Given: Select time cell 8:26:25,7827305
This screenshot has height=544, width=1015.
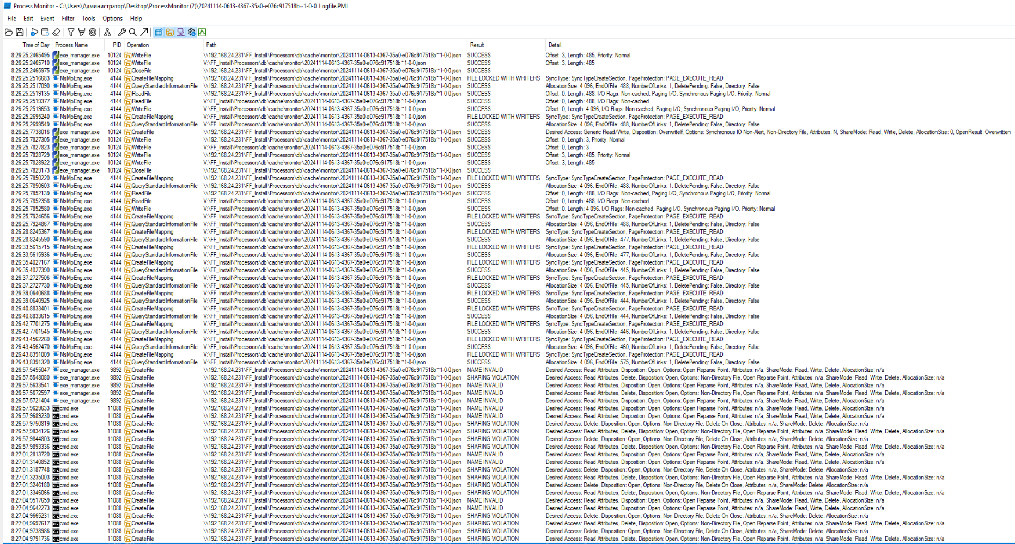Looking at the screenshot, I should pyautogui.click(x=30, y=140).
